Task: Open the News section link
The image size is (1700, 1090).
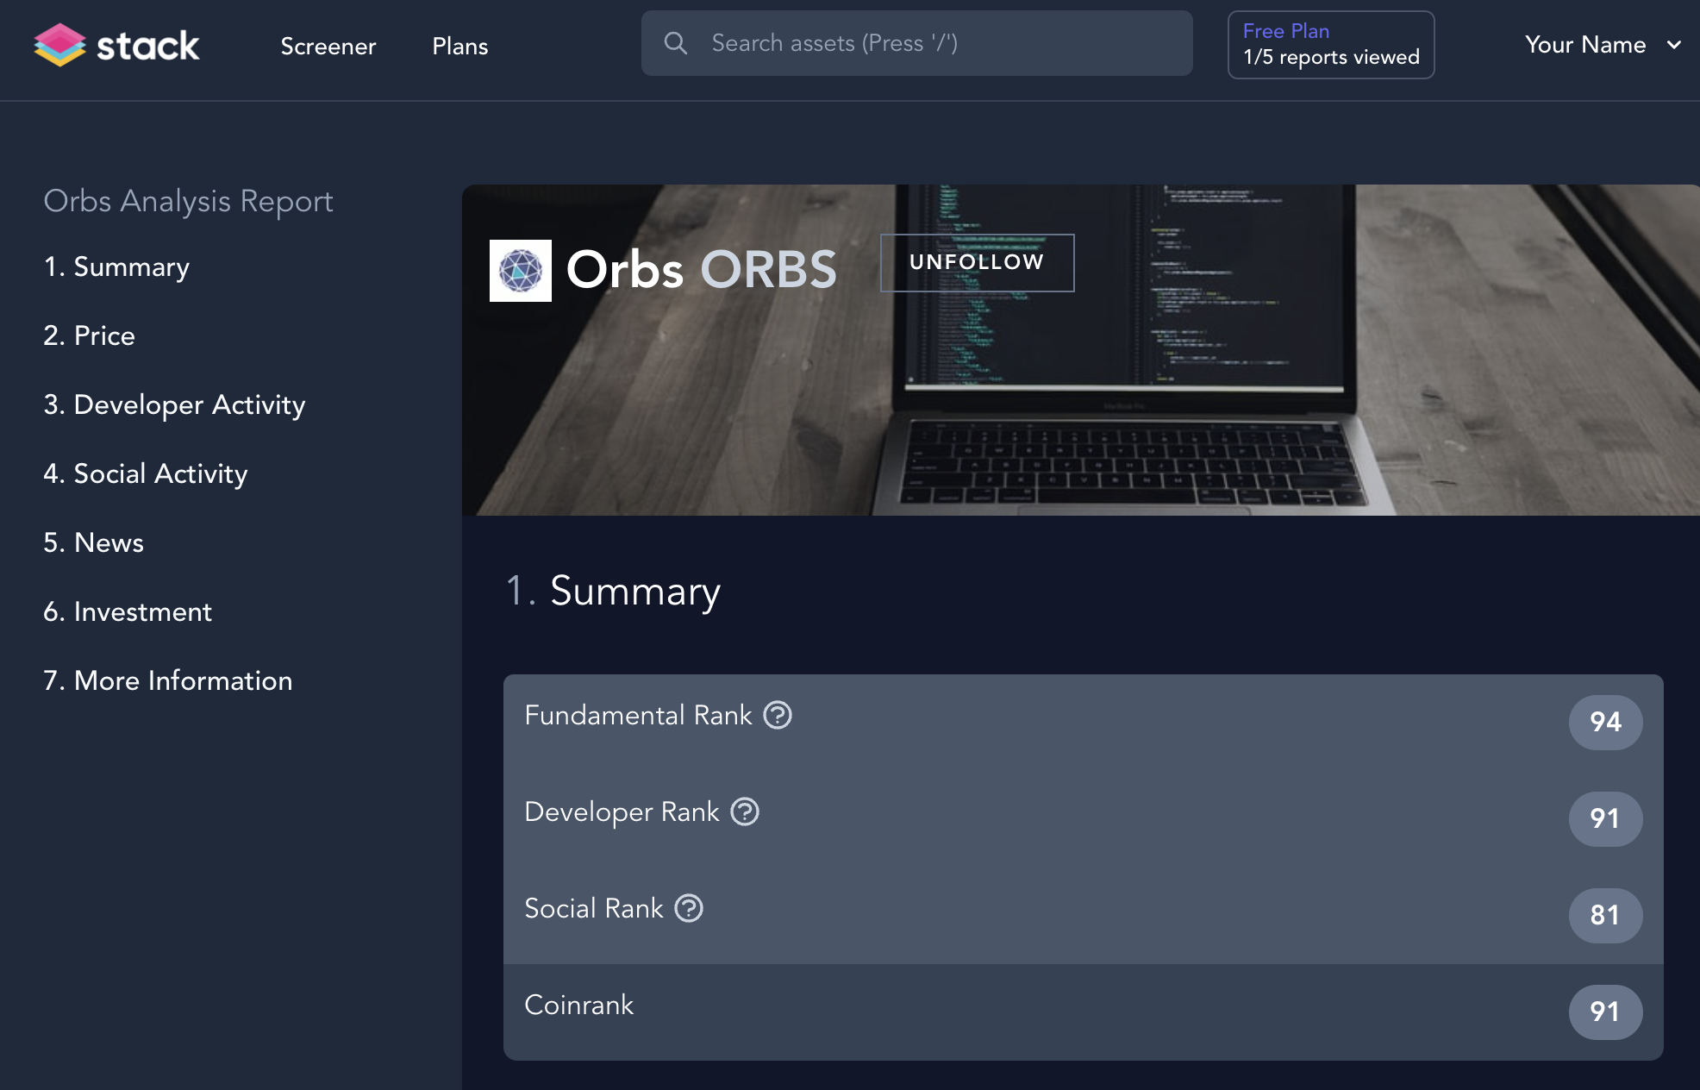Action: coord(93,542)
